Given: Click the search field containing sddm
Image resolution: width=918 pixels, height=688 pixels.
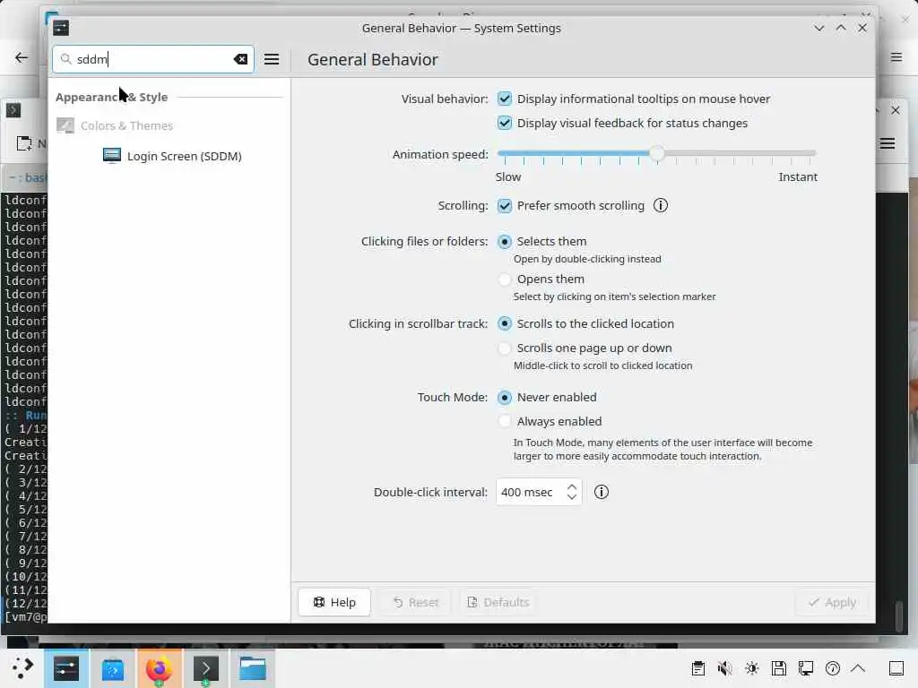Looking at the screenshot, I should pos(153,59).
